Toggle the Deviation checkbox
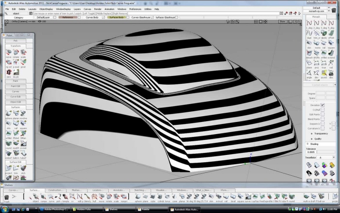This screenshot has height=213, width=340. click(323, 105)
